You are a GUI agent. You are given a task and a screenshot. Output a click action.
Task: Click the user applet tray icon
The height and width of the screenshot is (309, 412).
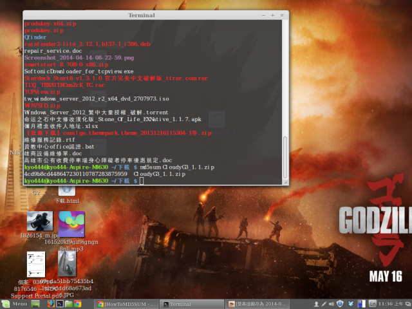(x=316, y=304)
